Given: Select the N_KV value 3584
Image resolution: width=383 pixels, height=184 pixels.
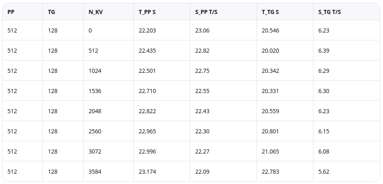Looking at the screenshot, I should (95, 172).
